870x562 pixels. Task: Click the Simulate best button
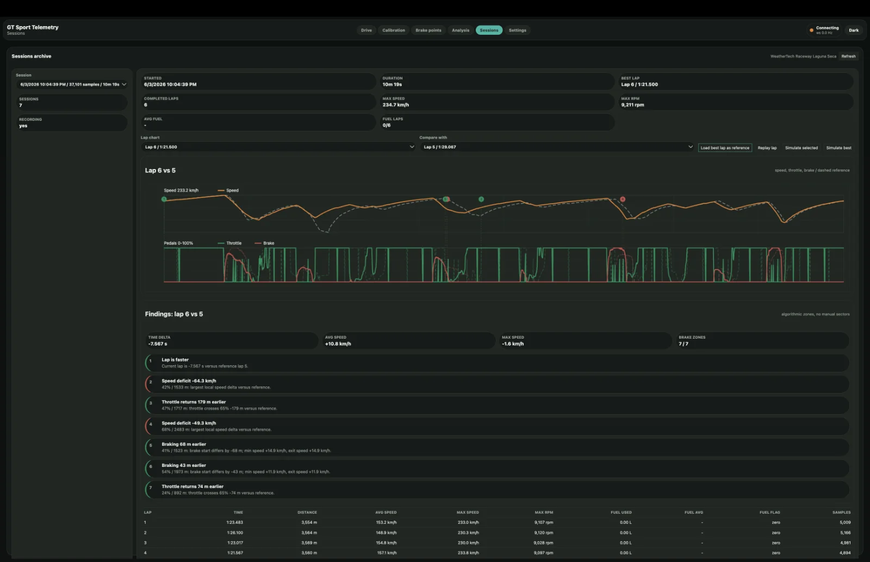pyautogui.click(x=839, y=148)
